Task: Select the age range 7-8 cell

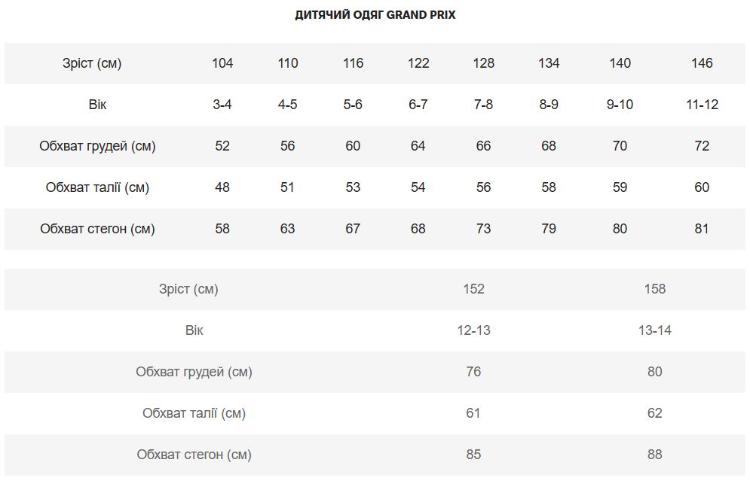Action: coord(483,105)
